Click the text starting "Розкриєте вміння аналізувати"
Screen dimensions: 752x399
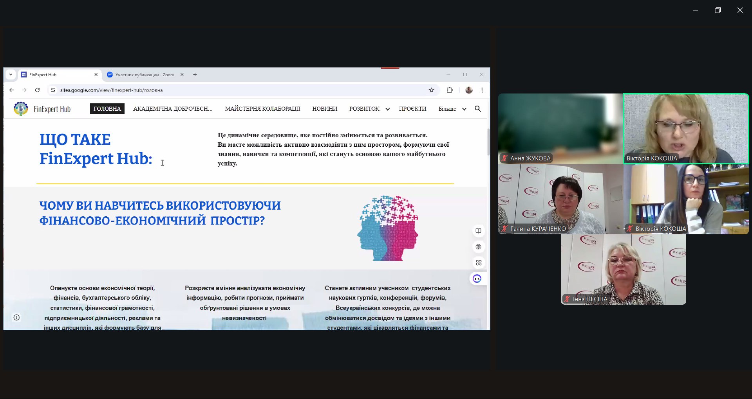coord(245,303)
